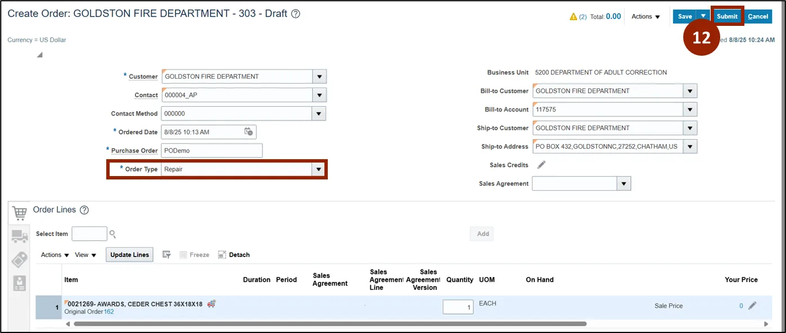The width and height of the screenshot is (786, 333).
Task: Open help icon next to Order Lines
Action: click(84, 210)
